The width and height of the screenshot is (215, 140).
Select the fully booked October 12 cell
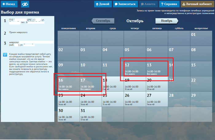[135, 68]
